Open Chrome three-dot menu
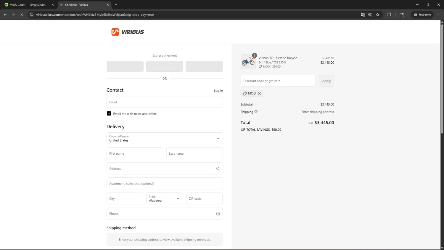This screenshot has height=250, width=444. 439,15
